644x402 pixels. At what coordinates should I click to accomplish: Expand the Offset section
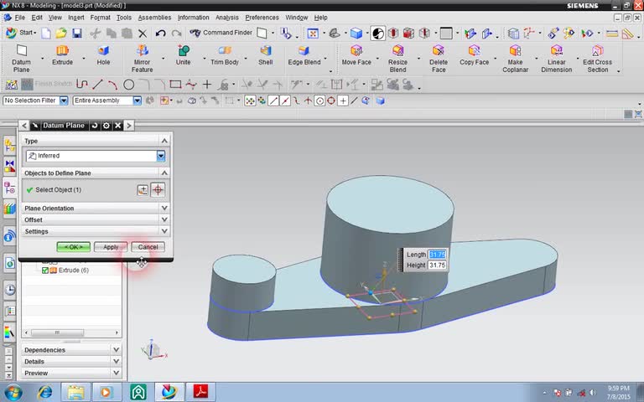[94, 220]
